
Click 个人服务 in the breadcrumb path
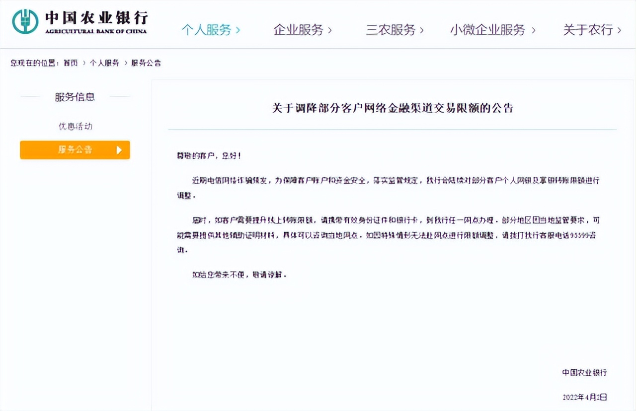(x=103, y=63)
